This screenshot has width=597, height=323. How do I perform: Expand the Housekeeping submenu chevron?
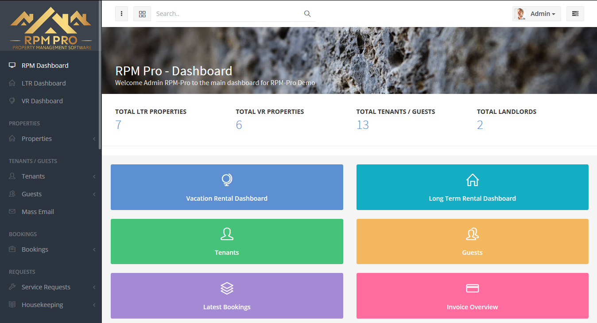(x=94, y=305)
